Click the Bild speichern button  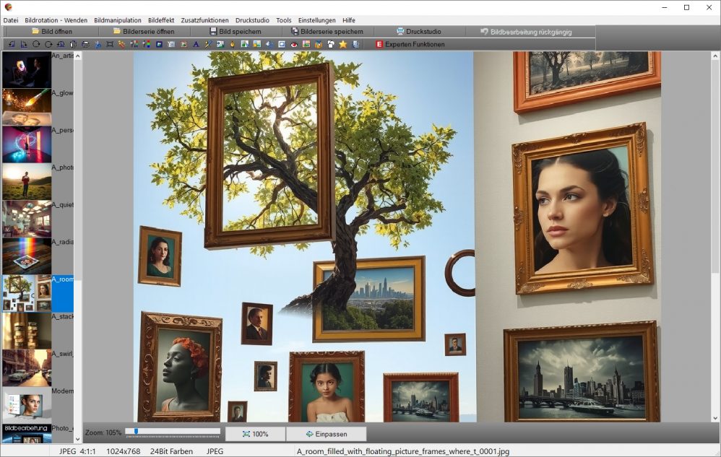(236, 32)
